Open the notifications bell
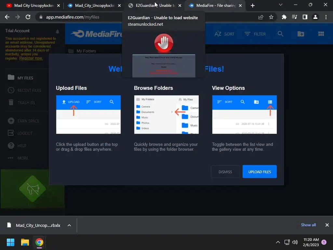 [58, 32]
